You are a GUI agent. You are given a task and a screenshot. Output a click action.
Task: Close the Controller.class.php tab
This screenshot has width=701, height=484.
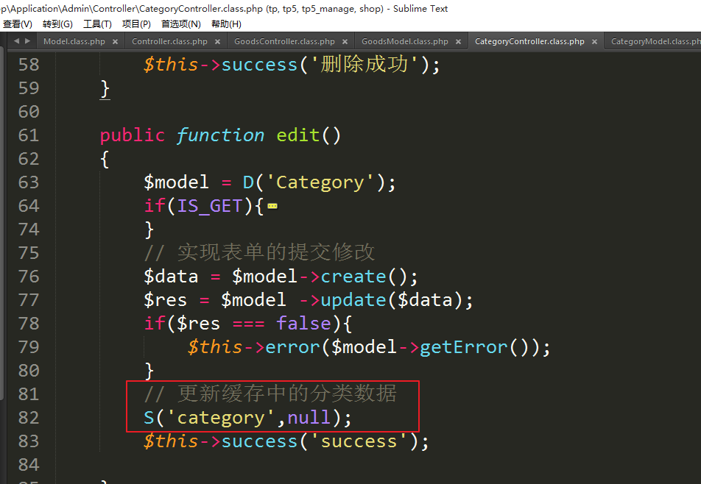217,42
